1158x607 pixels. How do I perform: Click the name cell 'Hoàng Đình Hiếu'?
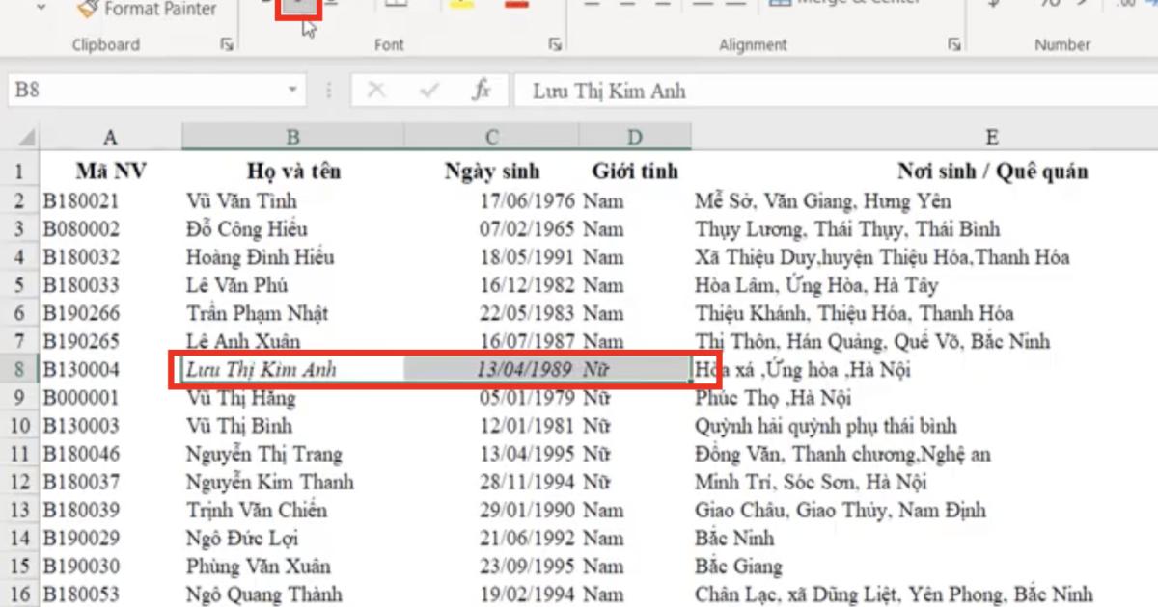coord(292,257)
